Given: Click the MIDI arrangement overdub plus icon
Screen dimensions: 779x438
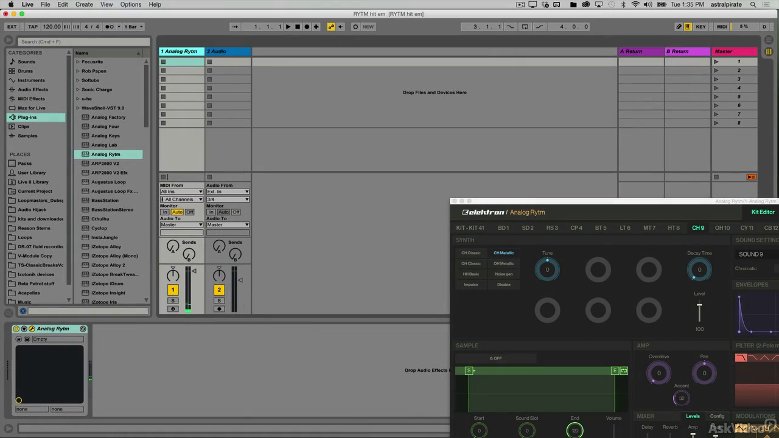Looking at the screenshot, I should 316,27.
